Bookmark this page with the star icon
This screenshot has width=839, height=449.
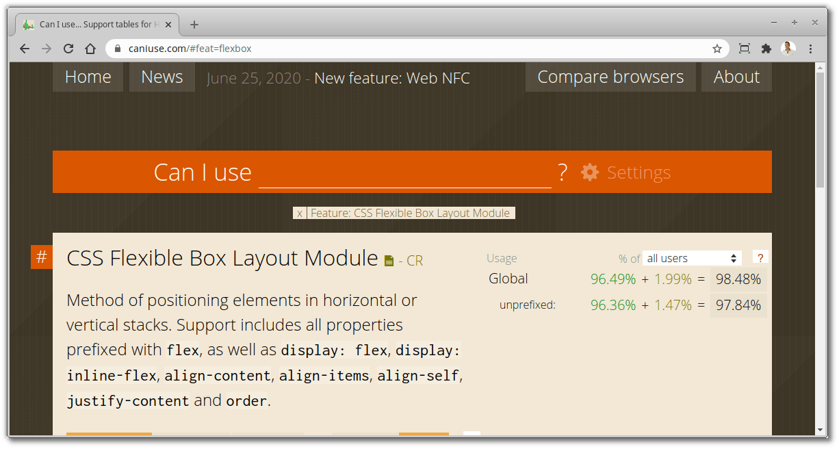pyautogui.click(x=717, y=49)
